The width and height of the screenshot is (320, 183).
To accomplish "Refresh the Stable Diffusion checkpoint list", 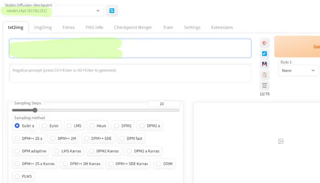I will (x=112, y=11).
